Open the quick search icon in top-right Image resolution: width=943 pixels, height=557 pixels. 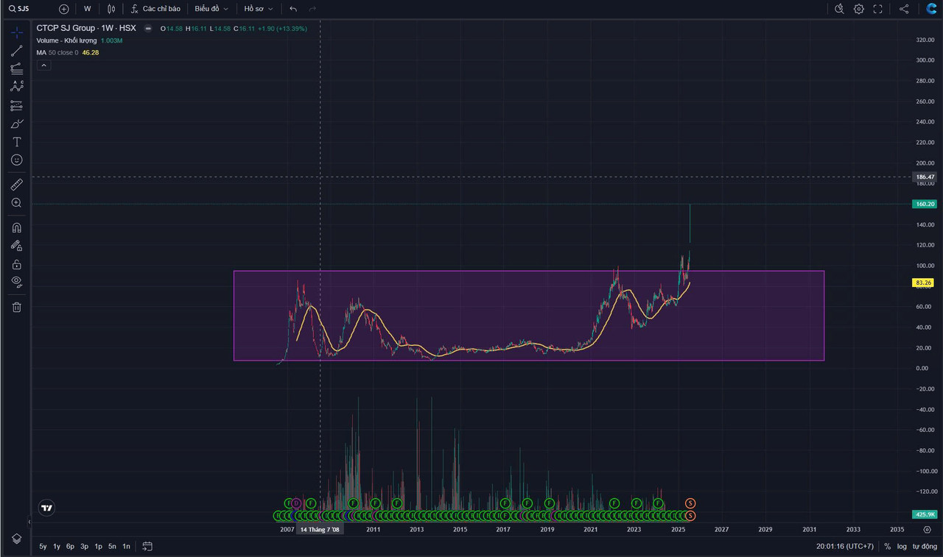tap(839, 9)
